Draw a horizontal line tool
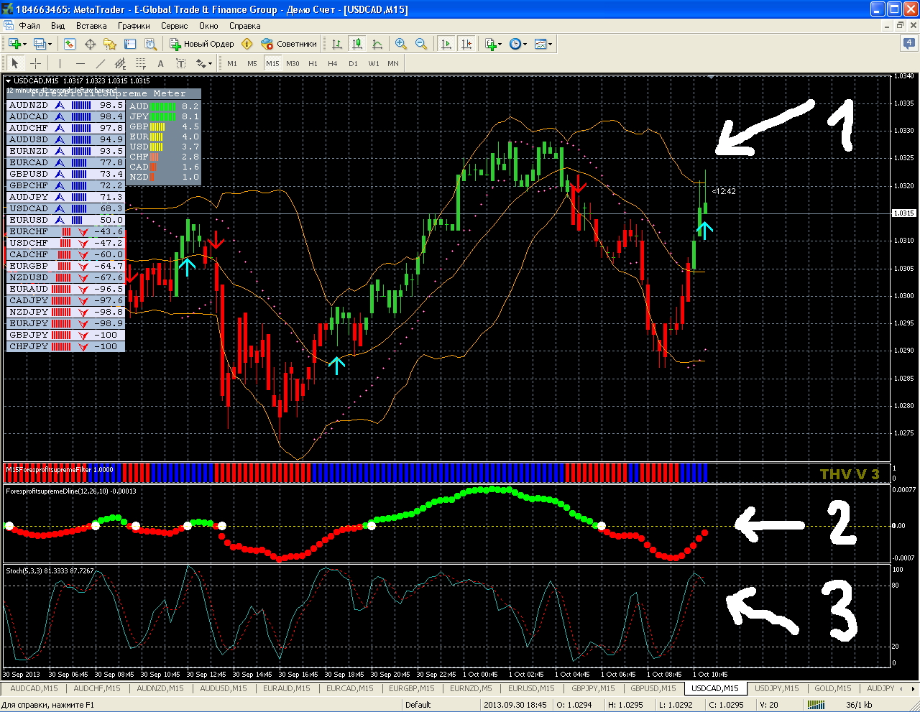The width and height of the screenshot is (920, 712). click(80, 63)
